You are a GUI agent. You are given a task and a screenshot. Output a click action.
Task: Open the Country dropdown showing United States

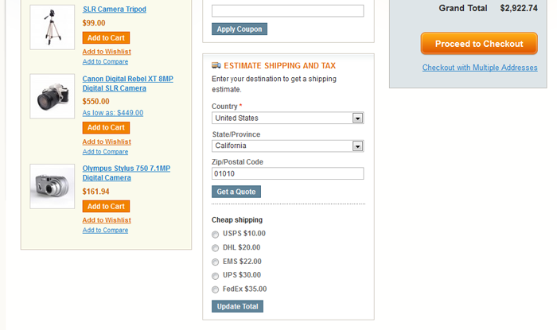tap(288, 118)
